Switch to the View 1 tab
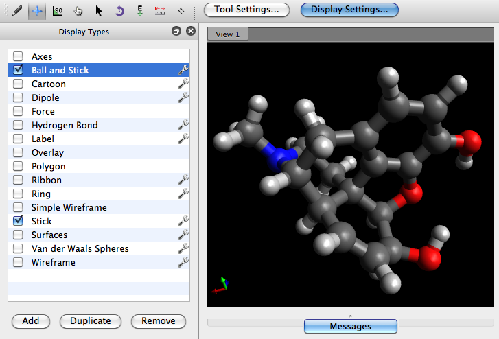499x339 pixels. coord(228,34)
